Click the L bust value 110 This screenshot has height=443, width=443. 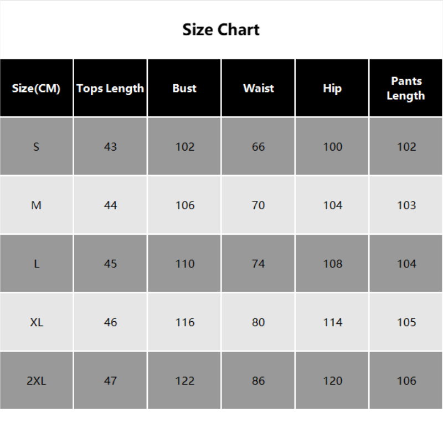pos(184,264)
